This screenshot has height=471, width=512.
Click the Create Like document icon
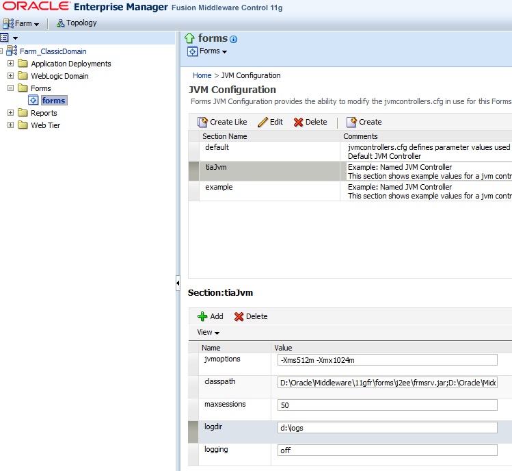pyautogui.click(x=202, y=122)
